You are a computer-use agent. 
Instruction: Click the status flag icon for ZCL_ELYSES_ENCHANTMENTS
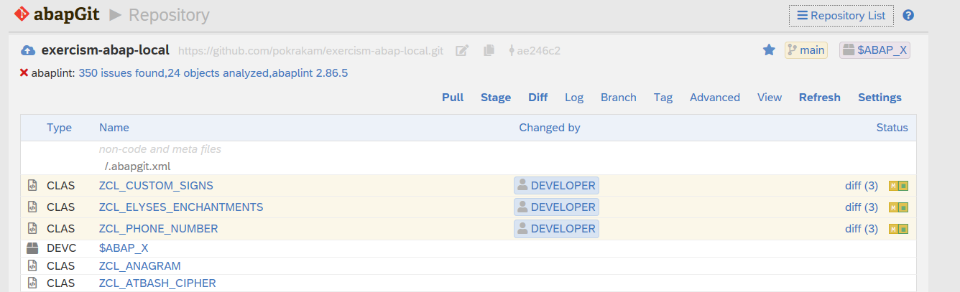[899, 207]
